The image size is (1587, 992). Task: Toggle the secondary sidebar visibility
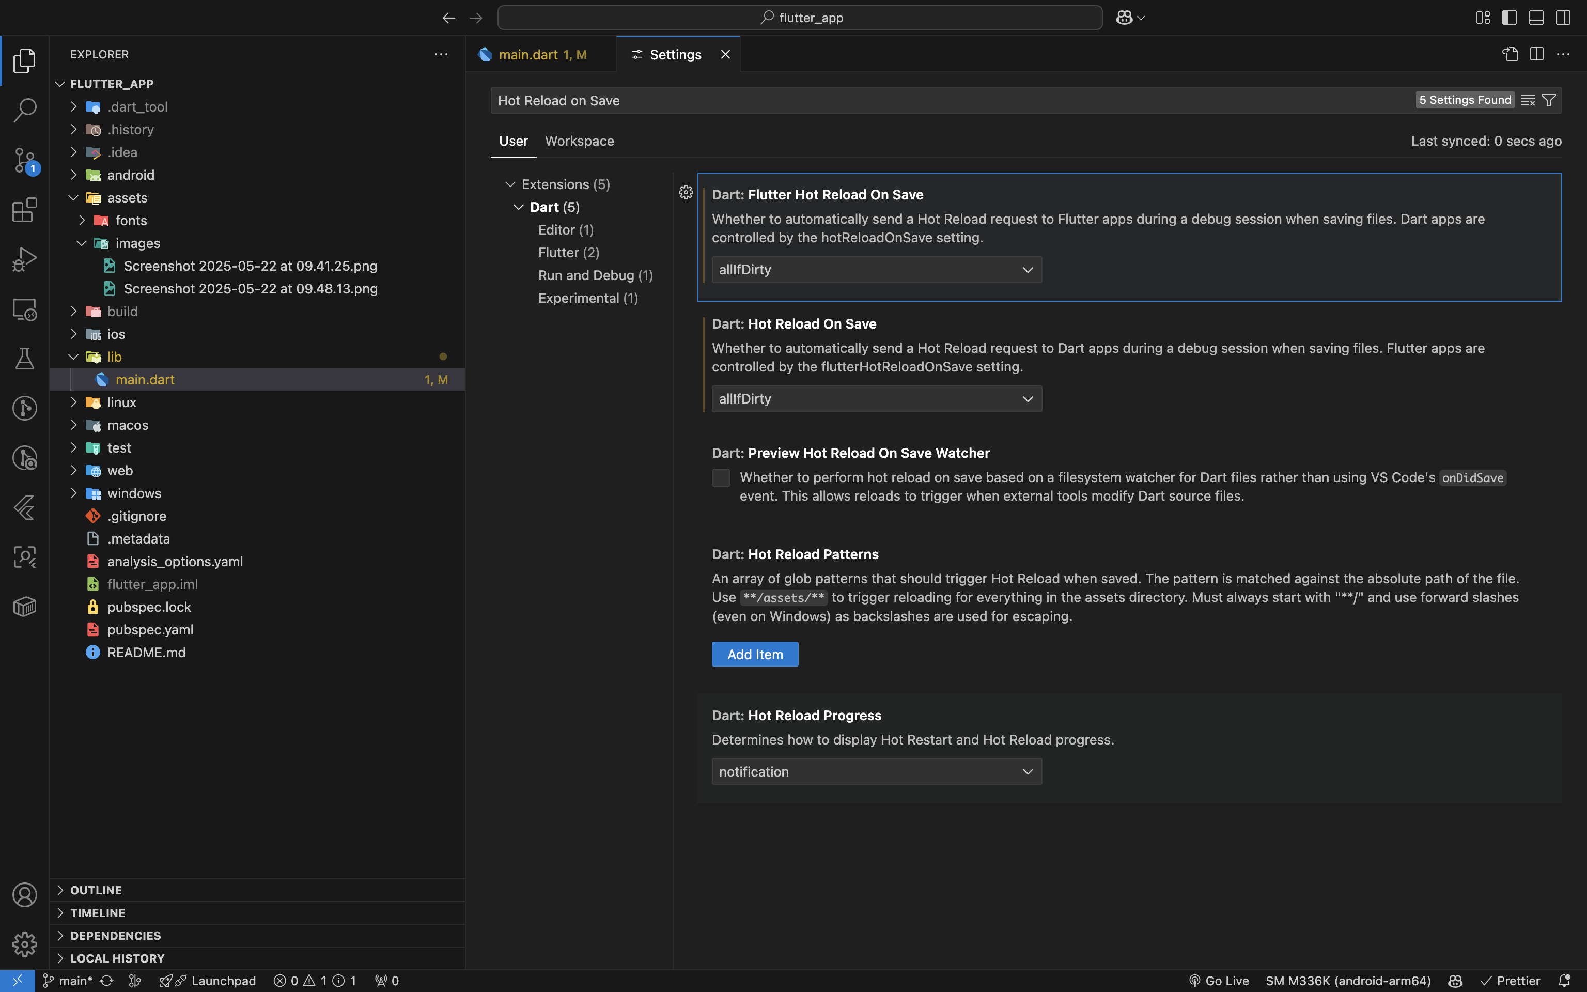[1563, 18]
